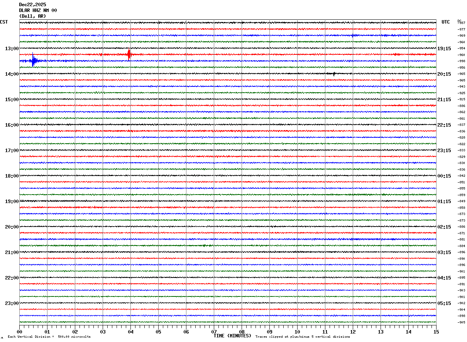Click the small black spike on 14:00 trace
Viewport: 467px width, 342px height.
pos(334,74)
